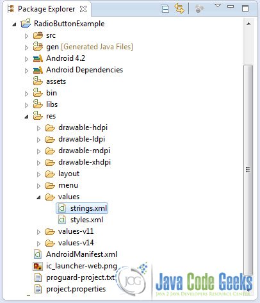
Task: Close the Package Explorer tab
Action: (83, 9)
